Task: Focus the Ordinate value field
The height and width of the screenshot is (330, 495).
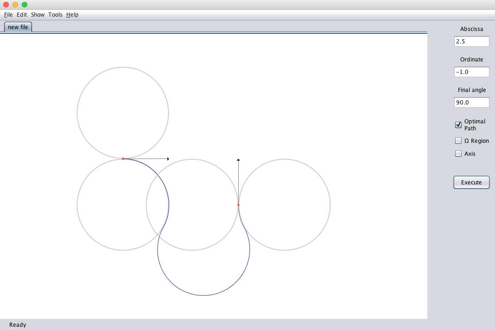Action: coord(471,72)
